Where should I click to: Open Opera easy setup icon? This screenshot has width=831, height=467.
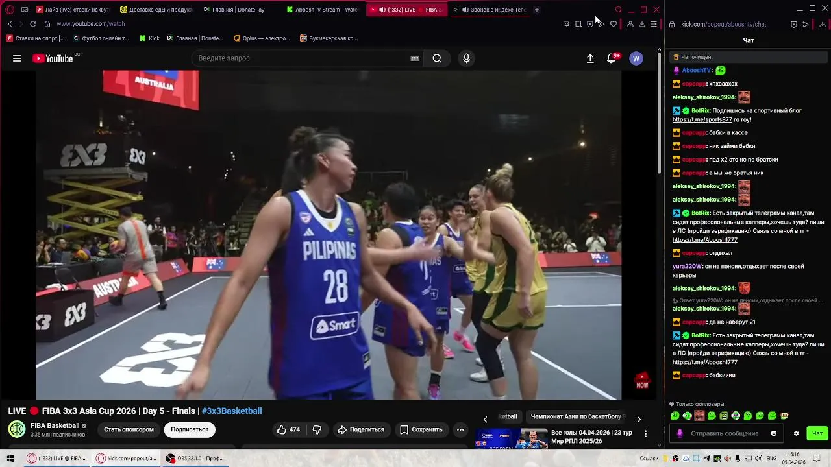click(x=654, y=24)
